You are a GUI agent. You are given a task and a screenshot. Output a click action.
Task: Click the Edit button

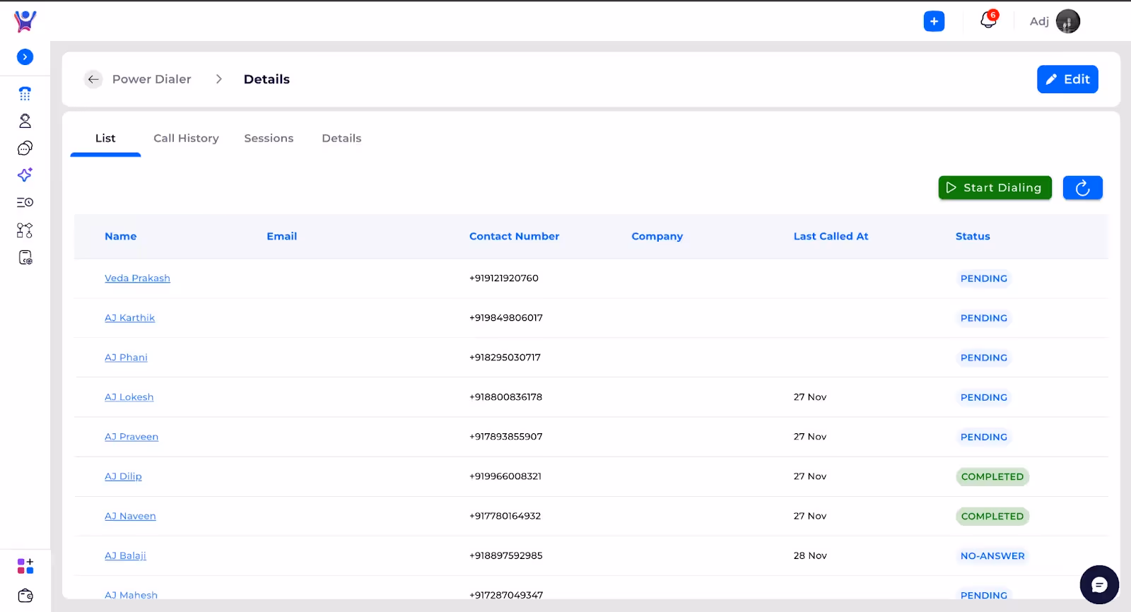(1067, 79)
